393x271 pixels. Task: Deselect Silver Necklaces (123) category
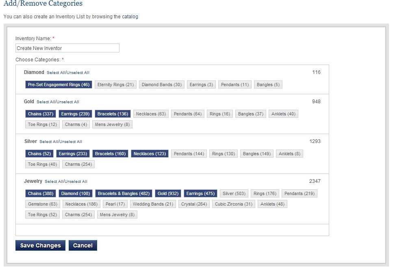pos(150,154)
